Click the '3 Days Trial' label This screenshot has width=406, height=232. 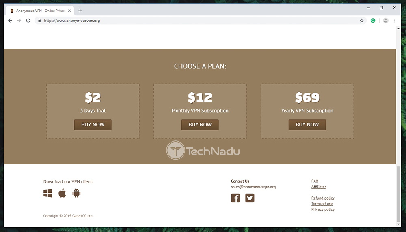93,111
